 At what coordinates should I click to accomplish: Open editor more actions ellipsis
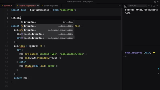point(119,6)
